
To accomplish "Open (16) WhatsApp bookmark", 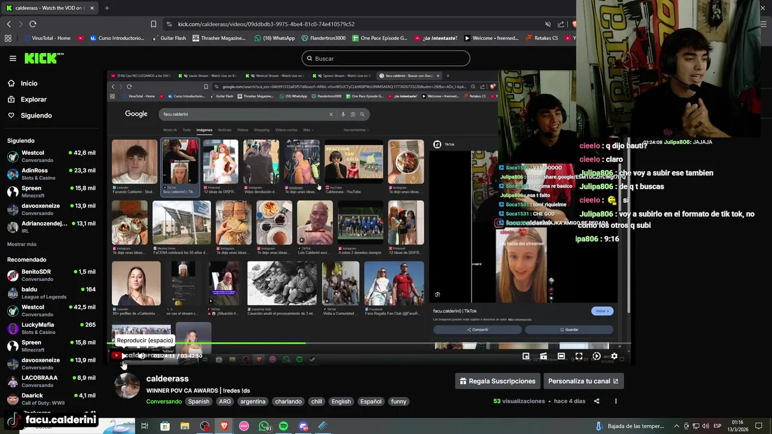I will [x=275, y=38].
